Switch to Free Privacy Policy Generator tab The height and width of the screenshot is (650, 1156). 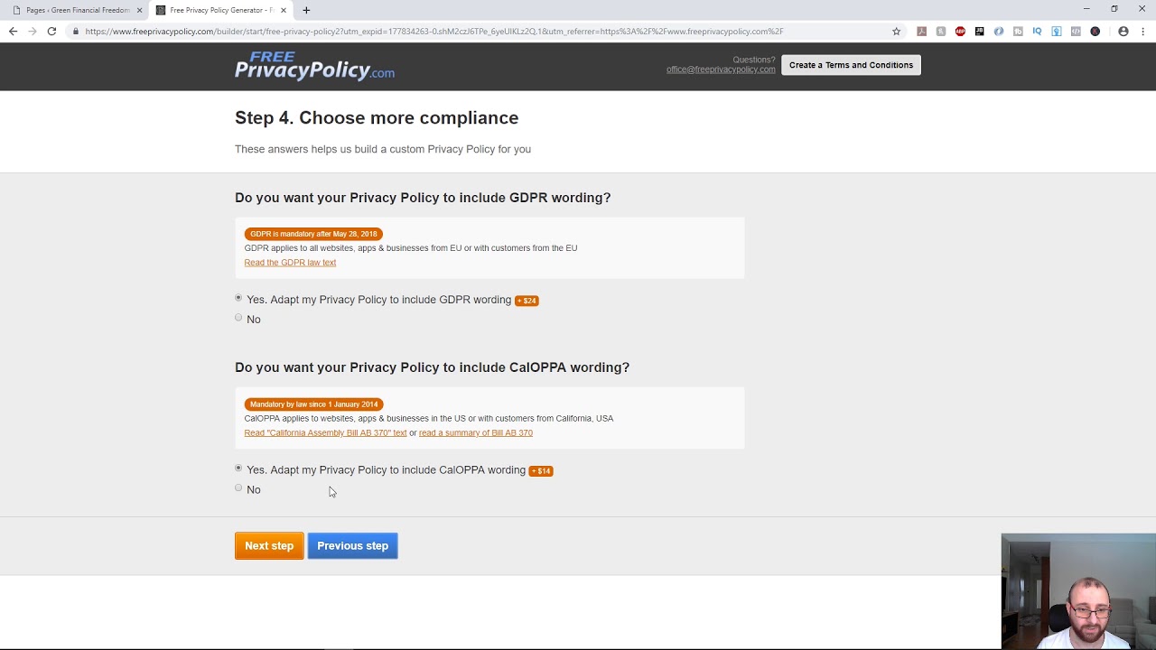point(220,10)
